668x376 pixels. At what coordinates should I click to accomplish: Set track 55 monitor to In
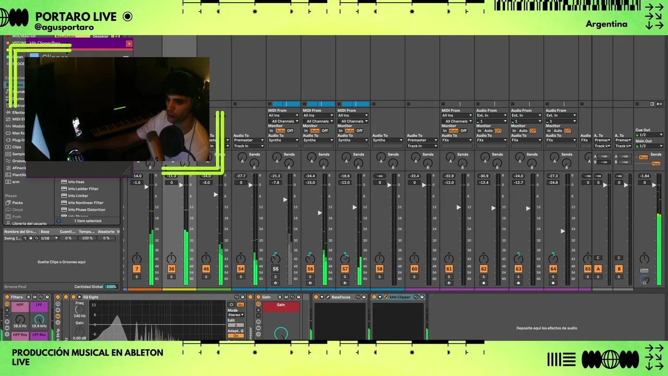271,131
